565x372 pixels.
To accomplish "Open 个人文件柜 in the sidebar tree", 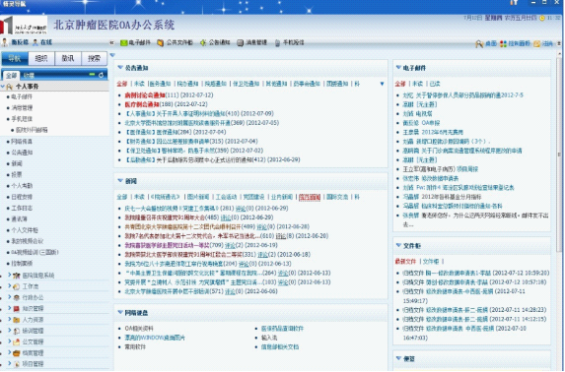I will tap(24, 230).
